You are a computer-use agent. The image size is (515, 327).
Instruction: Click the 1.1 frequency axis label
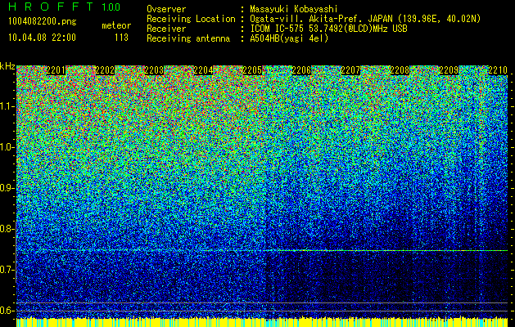tap(7, 106)
